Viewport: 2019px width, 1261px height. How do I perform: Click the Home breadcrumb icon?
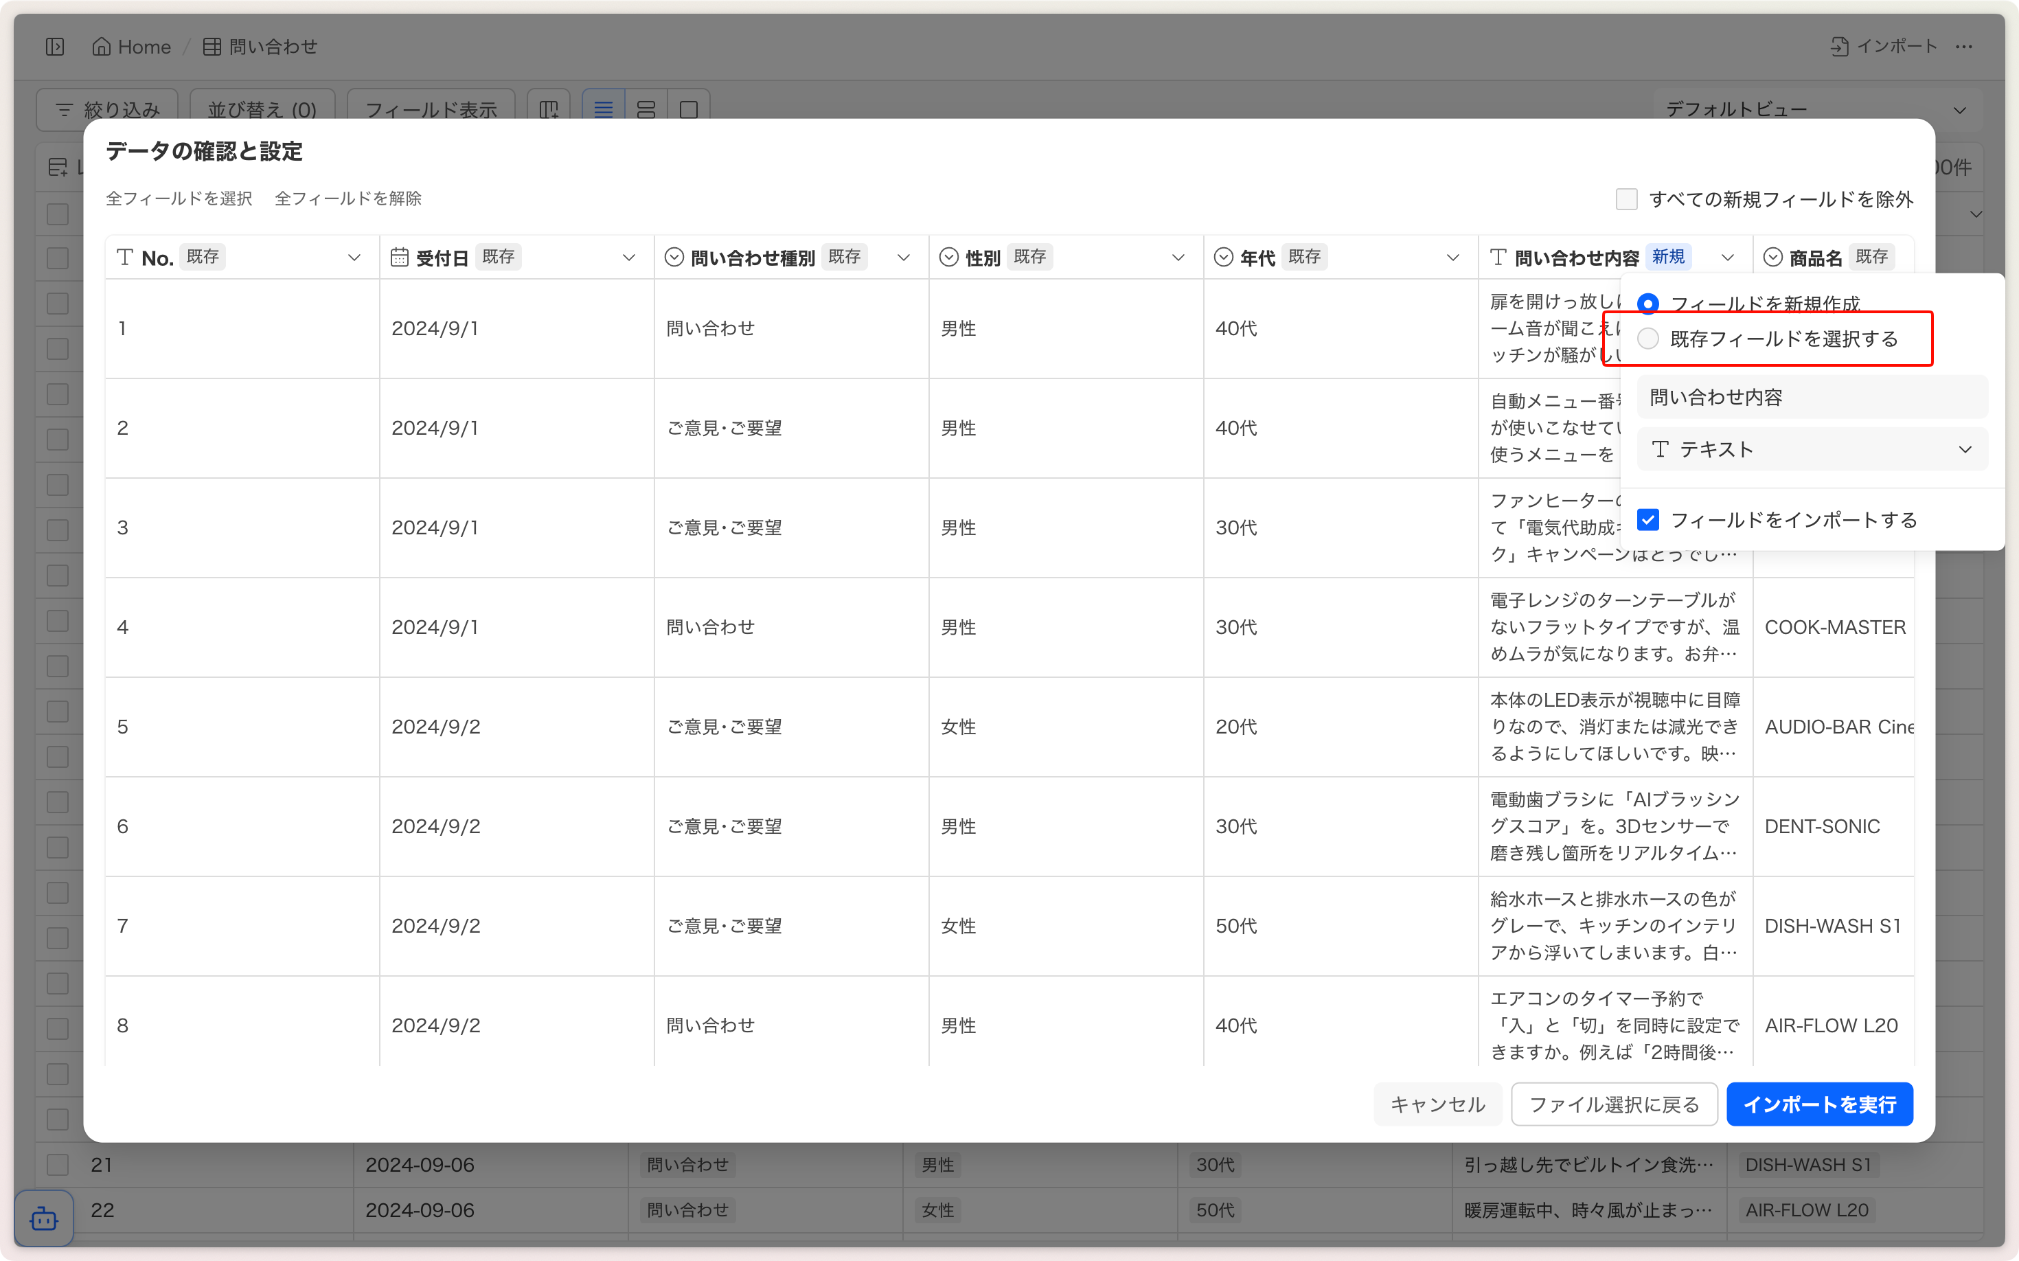101,47
